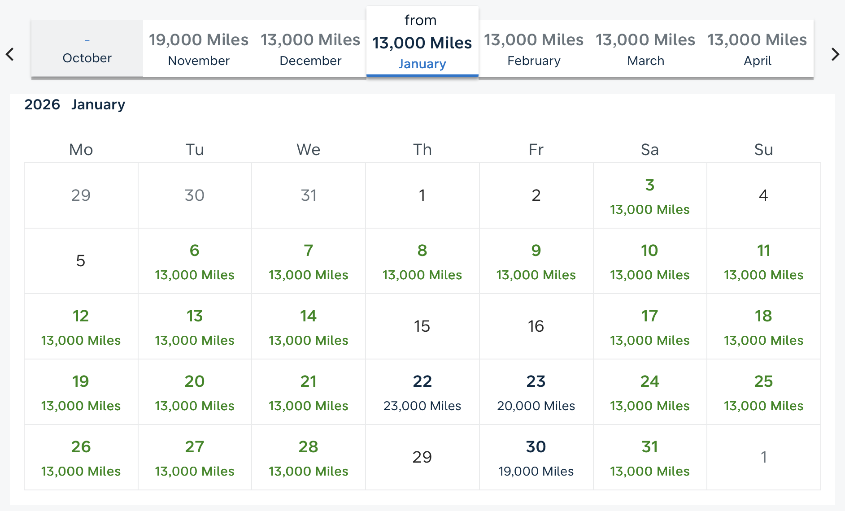Screen dimensions: 845x511
Task: Select January 17 on Saturday column
Action: coord(649,327)
